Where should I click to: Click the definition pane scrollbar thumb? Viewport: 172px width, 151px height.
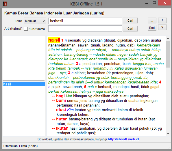(168, 54)
